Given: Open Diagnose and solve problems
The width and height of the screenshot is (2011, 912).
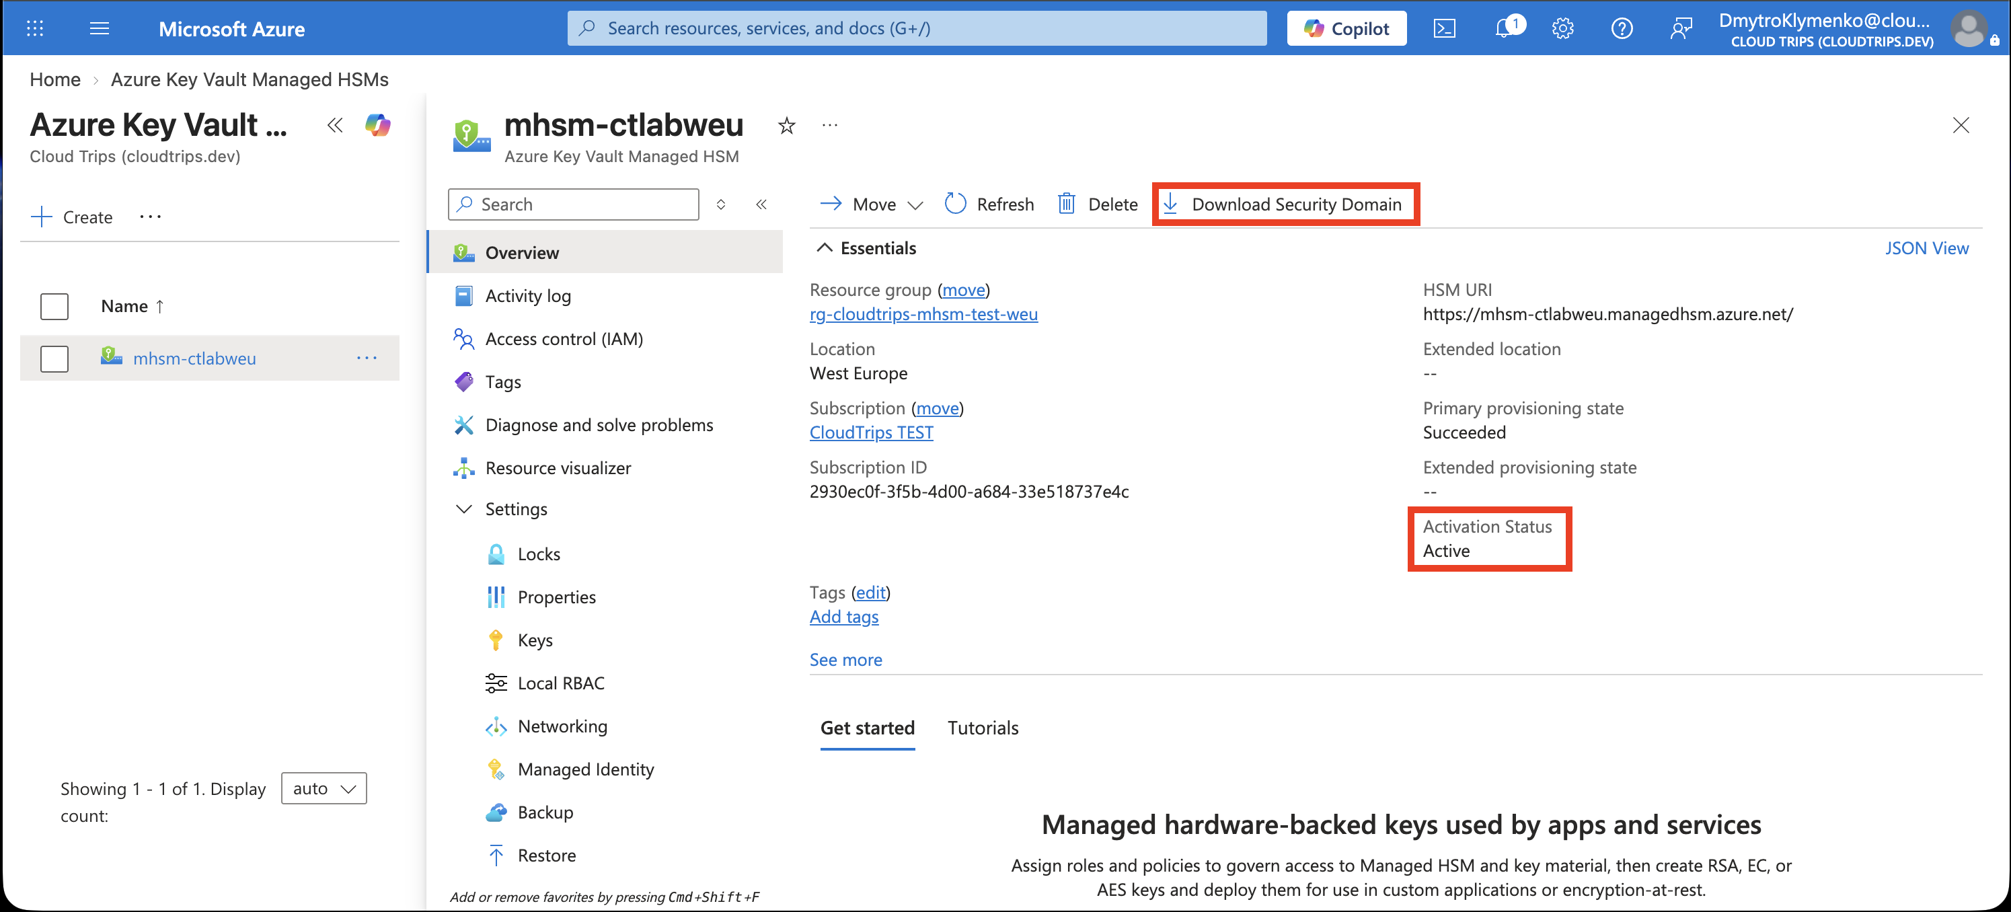Looking at the screenshot, I should [599, 425].
